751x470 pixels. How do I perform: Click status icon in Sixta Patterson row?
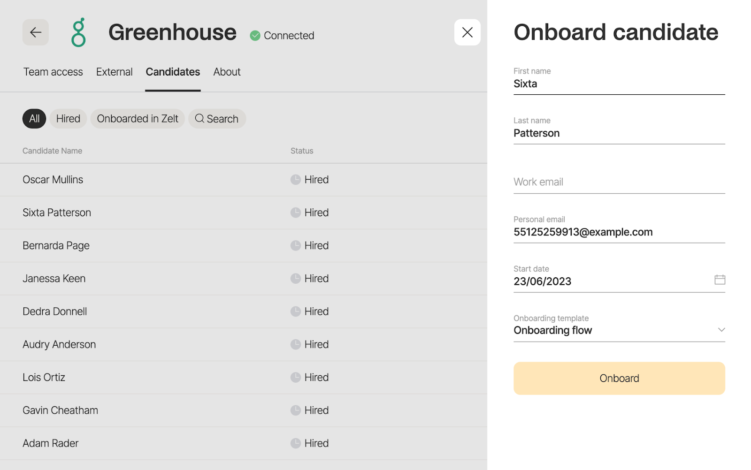click(295, 212)
